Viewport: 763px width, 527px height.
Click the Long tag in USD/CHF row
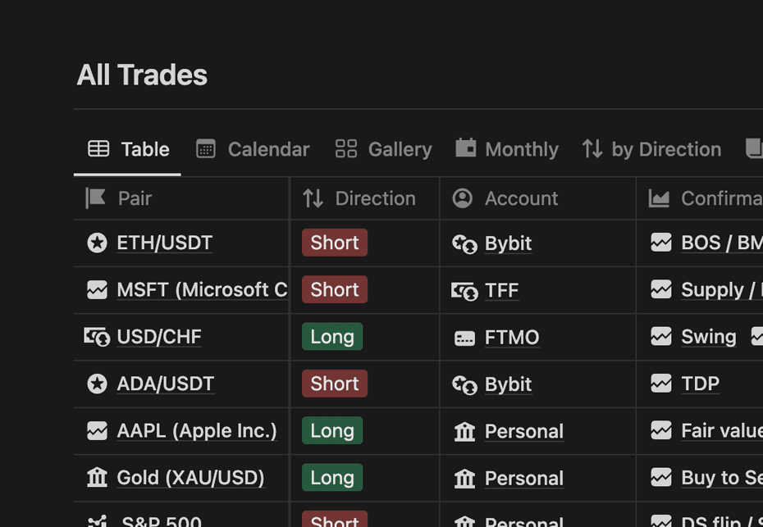tap(332, 336)
